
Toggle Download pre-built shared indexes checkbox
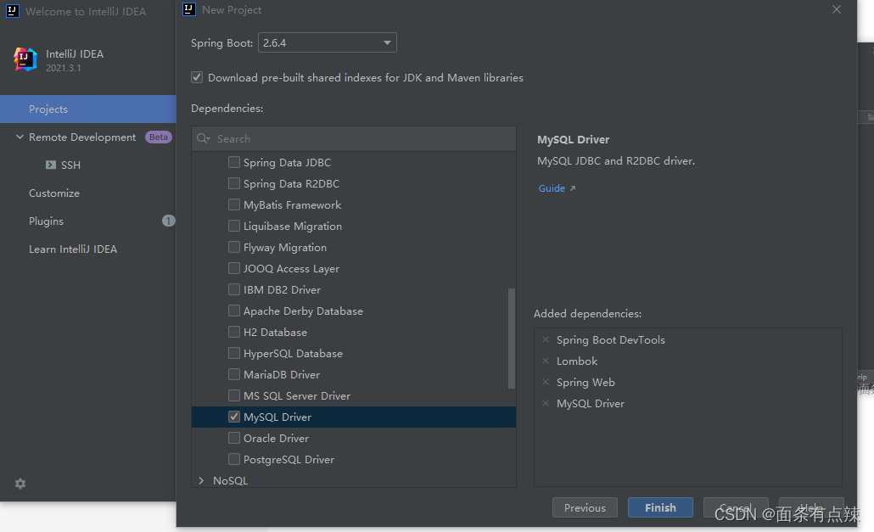(197, 77)
